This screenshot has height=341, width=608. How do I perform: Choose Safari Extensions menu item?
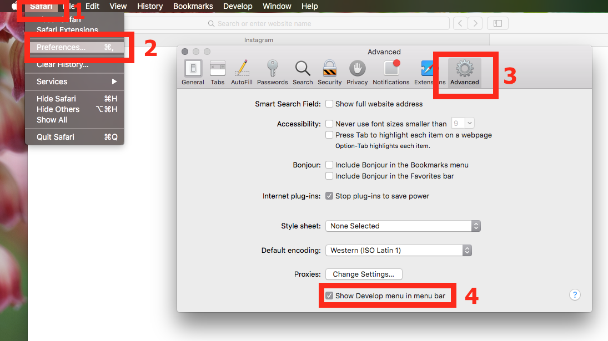click(74, 30)
